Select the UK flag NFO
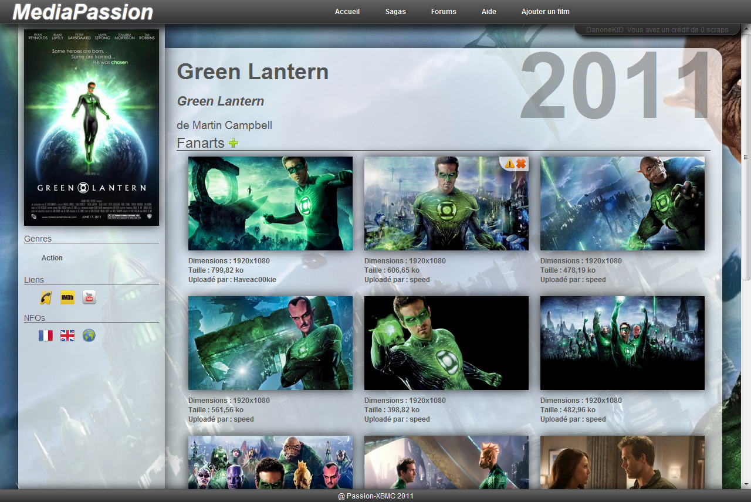 (67, 335)
